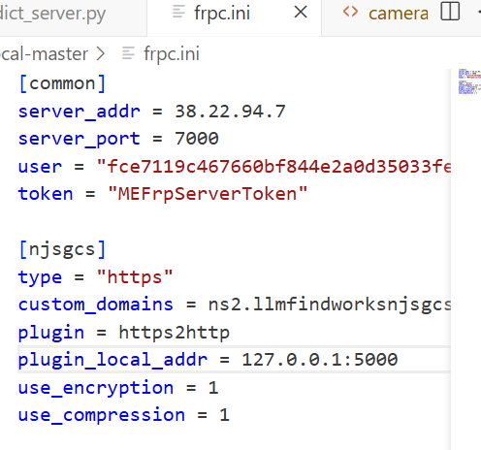Click the user key name

[x=40, y=167]
